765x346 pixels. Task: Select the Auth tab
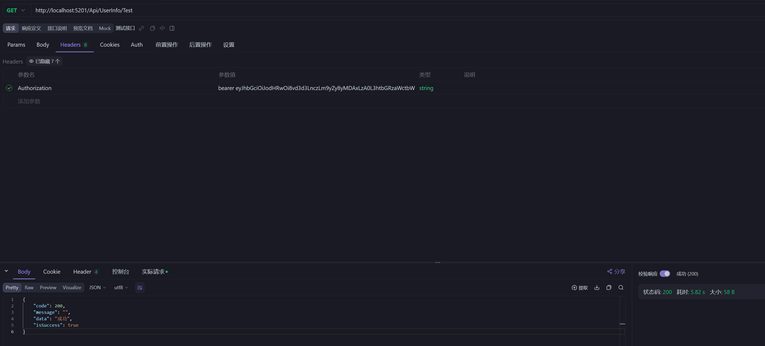[137, 44]
